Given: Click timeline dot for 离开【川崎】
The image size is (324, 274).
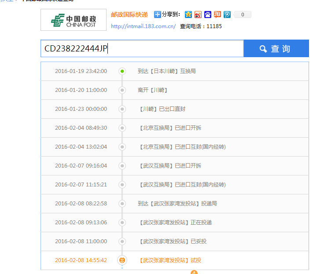Looking at the screenshot, I should pyautogui.click(x=122, y=90).
